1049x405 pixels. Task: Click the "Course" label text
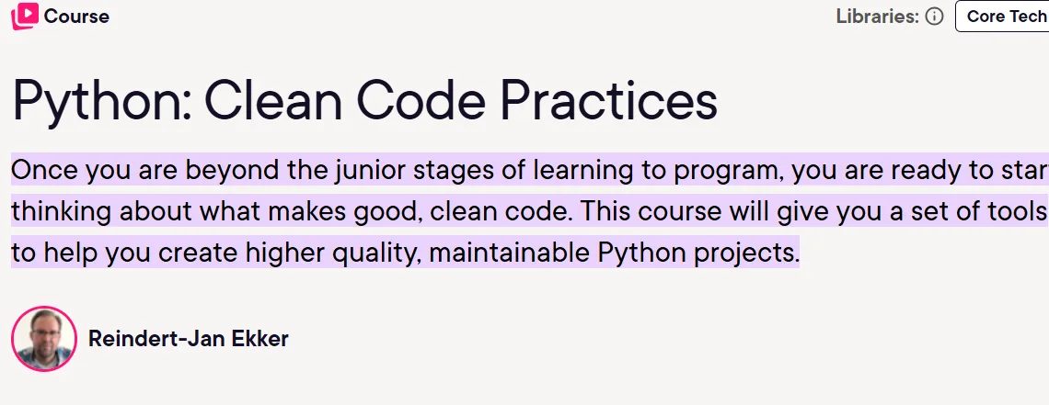click(76, 16)
